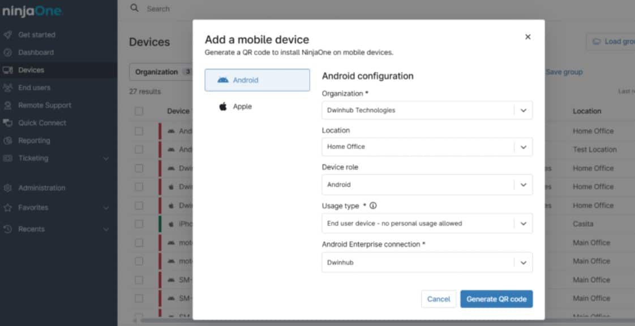Viewport: 635px width, 326px height.
Task: Expand the Recents sidebar chevron
Action: [106, 229]
